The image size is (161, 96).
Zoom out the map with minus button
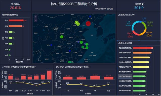click(36, 20)
